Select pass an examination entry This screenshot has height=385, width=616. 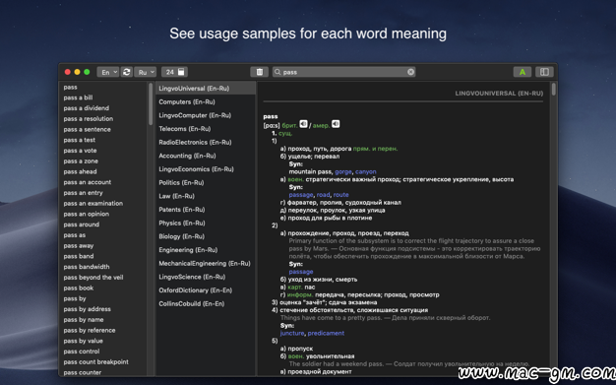93,203
